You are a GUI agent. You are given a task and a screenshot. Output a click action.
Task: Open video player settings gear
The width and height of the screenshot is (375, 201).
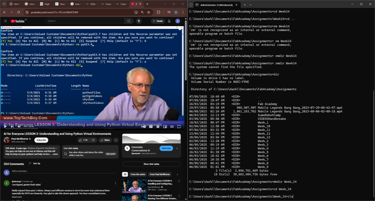point(158,127)
